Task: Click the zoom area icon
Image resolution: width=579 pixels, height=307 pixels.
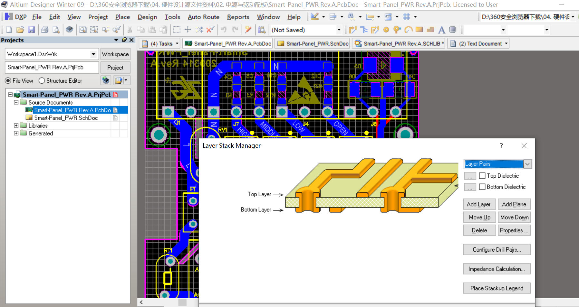Action: [x=94, y=30]
